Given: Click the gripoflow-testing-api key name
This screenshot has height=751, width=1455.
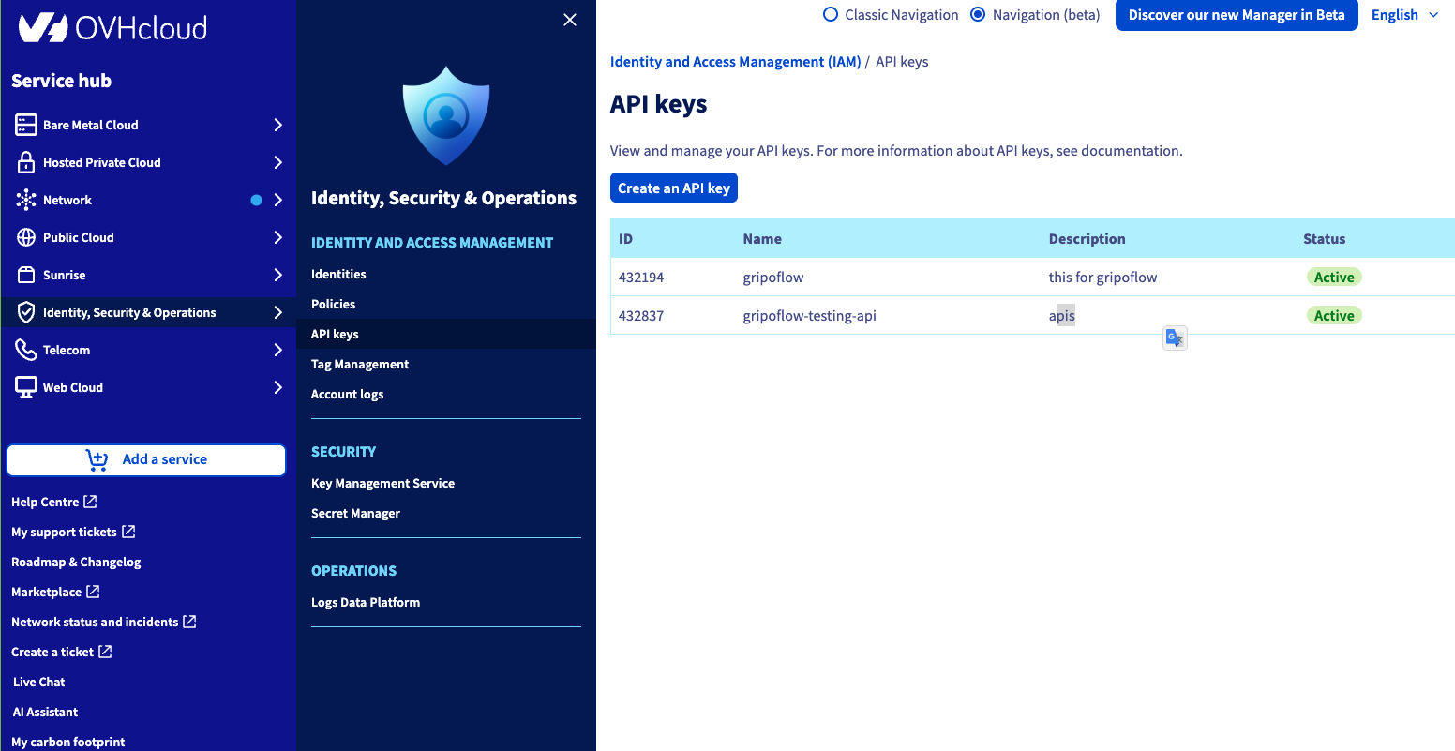Looking at the screenshot, I should [809, 316].
